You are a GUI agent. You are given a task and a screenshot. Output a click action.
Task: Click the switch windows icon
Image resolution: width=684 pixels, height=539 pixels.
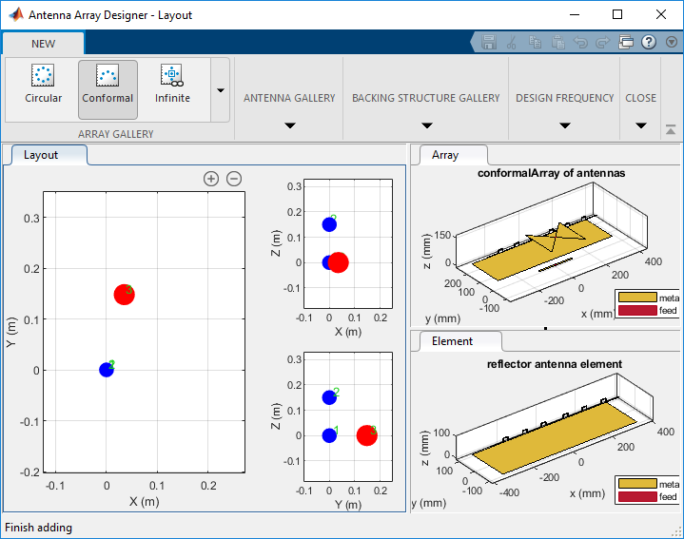626,42
